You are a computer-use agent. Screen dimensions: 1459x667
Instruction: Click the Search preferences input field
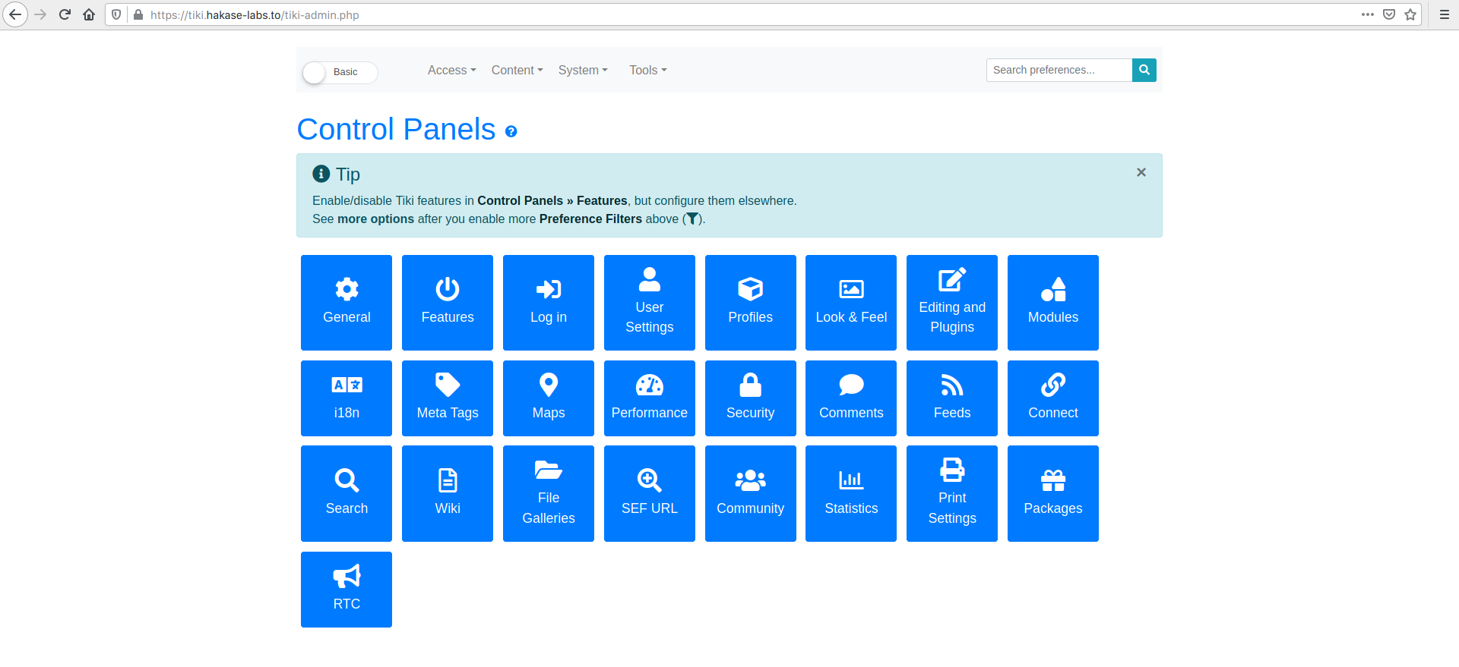click(x=1059, y=70)
